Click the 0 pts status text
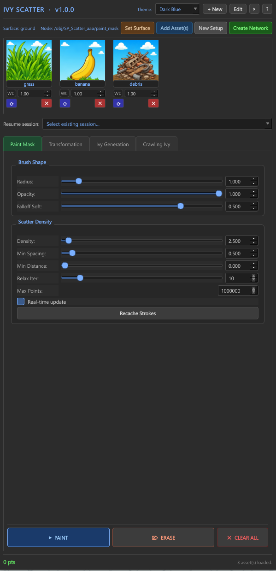This screenshot has width=276, height=571. pyautogui.click(x=9, y=562)
